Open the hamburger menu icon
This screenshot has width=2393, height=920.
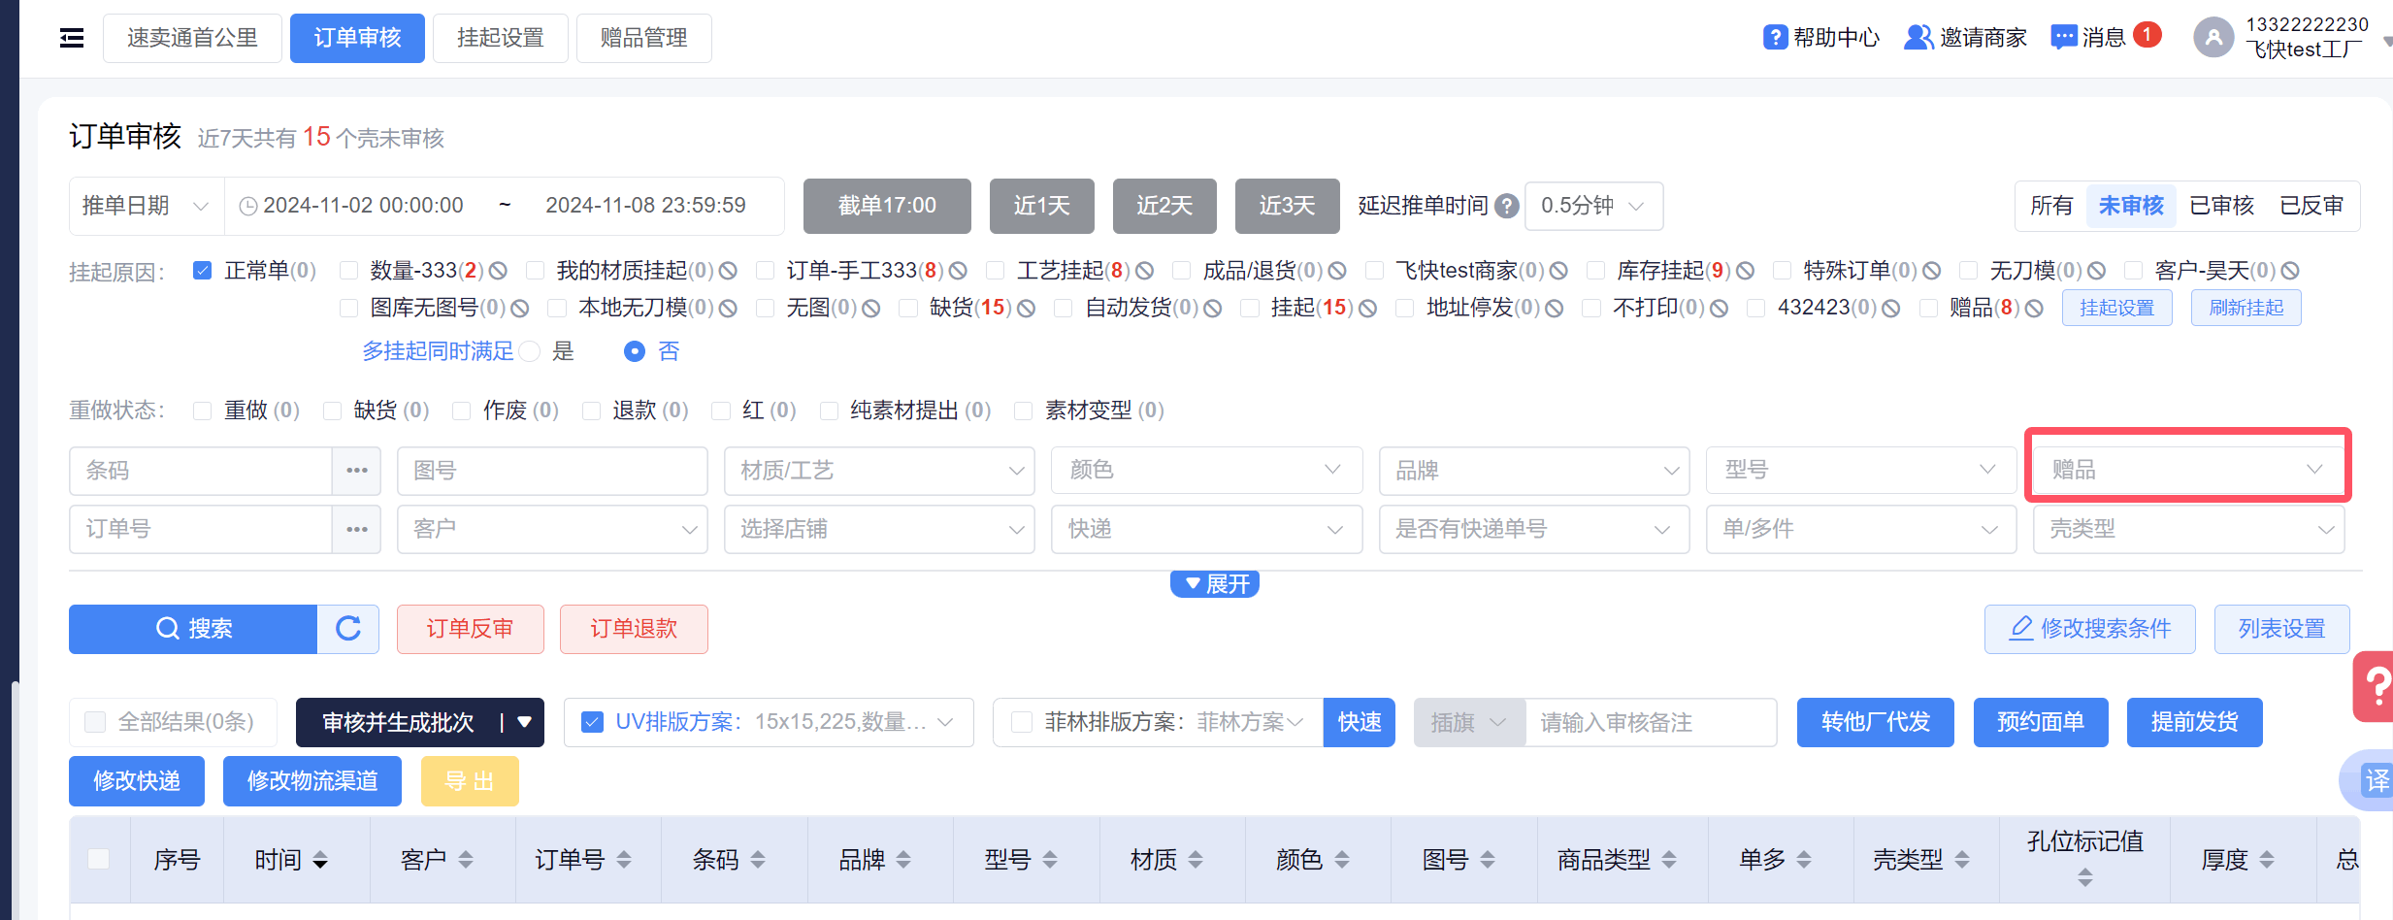[x=72, y=38]
